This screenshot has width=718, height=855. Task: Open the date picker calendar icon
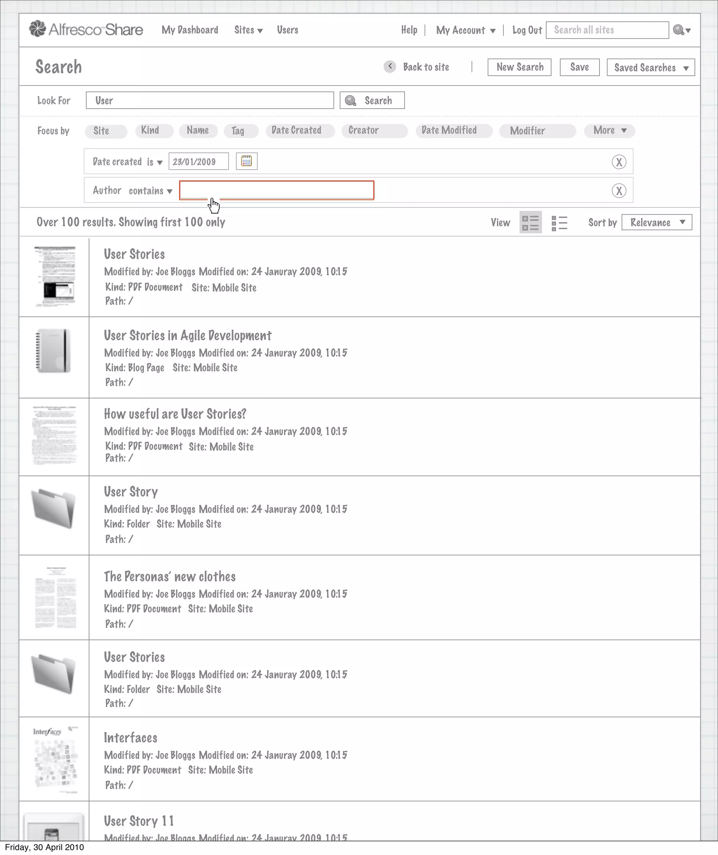pos(246,161)
